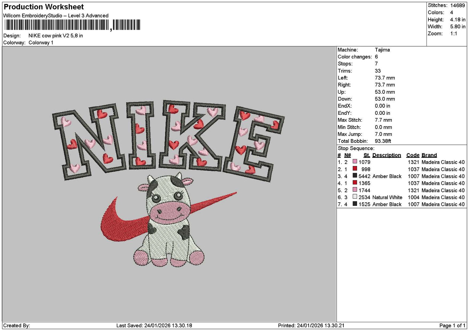Click stitch count 1744 in row 5

tap(364, 190)
